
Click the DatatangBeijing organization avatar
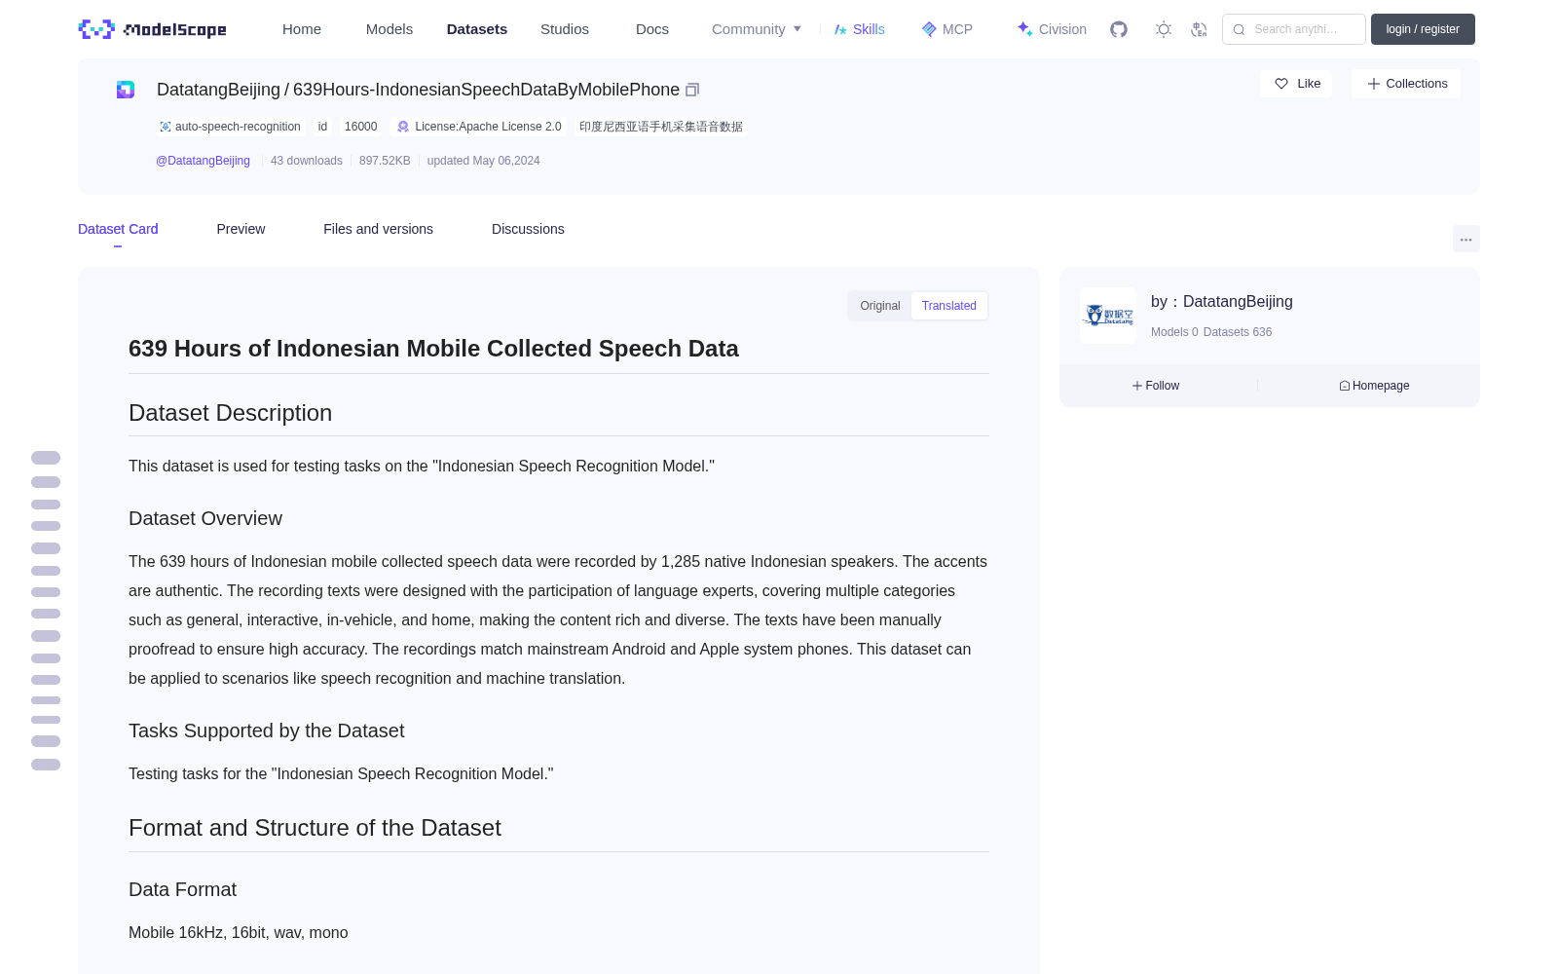click(x=1108, y=316)
